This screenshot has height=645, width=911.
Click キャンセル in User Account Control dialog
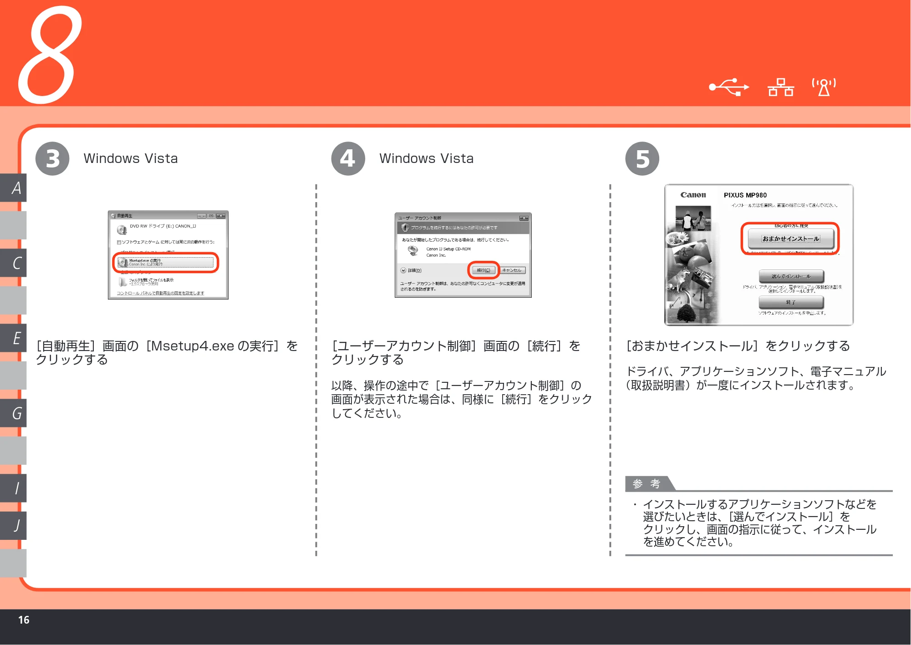click(512, 270)
